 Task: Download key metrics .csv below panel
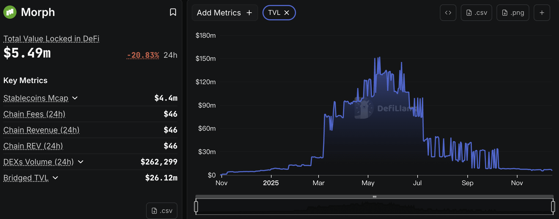[x=162, y=211]
